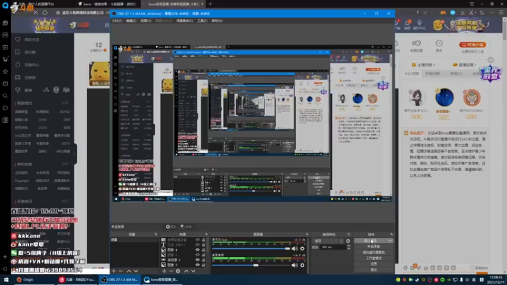Open the 淡变 transition dropdown

(328, 241)
